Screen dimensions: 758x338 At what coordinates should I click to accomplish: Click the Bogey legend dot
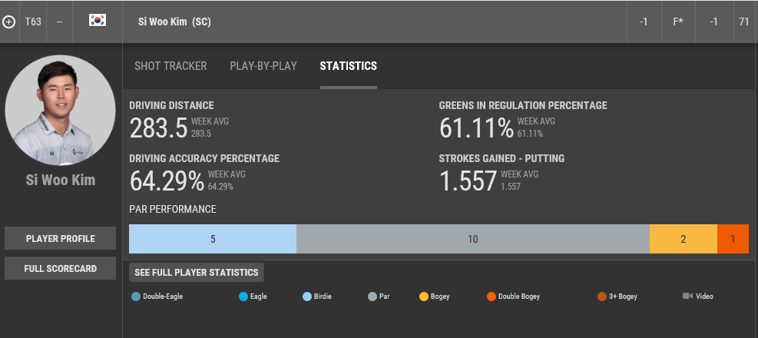point(424,296)
